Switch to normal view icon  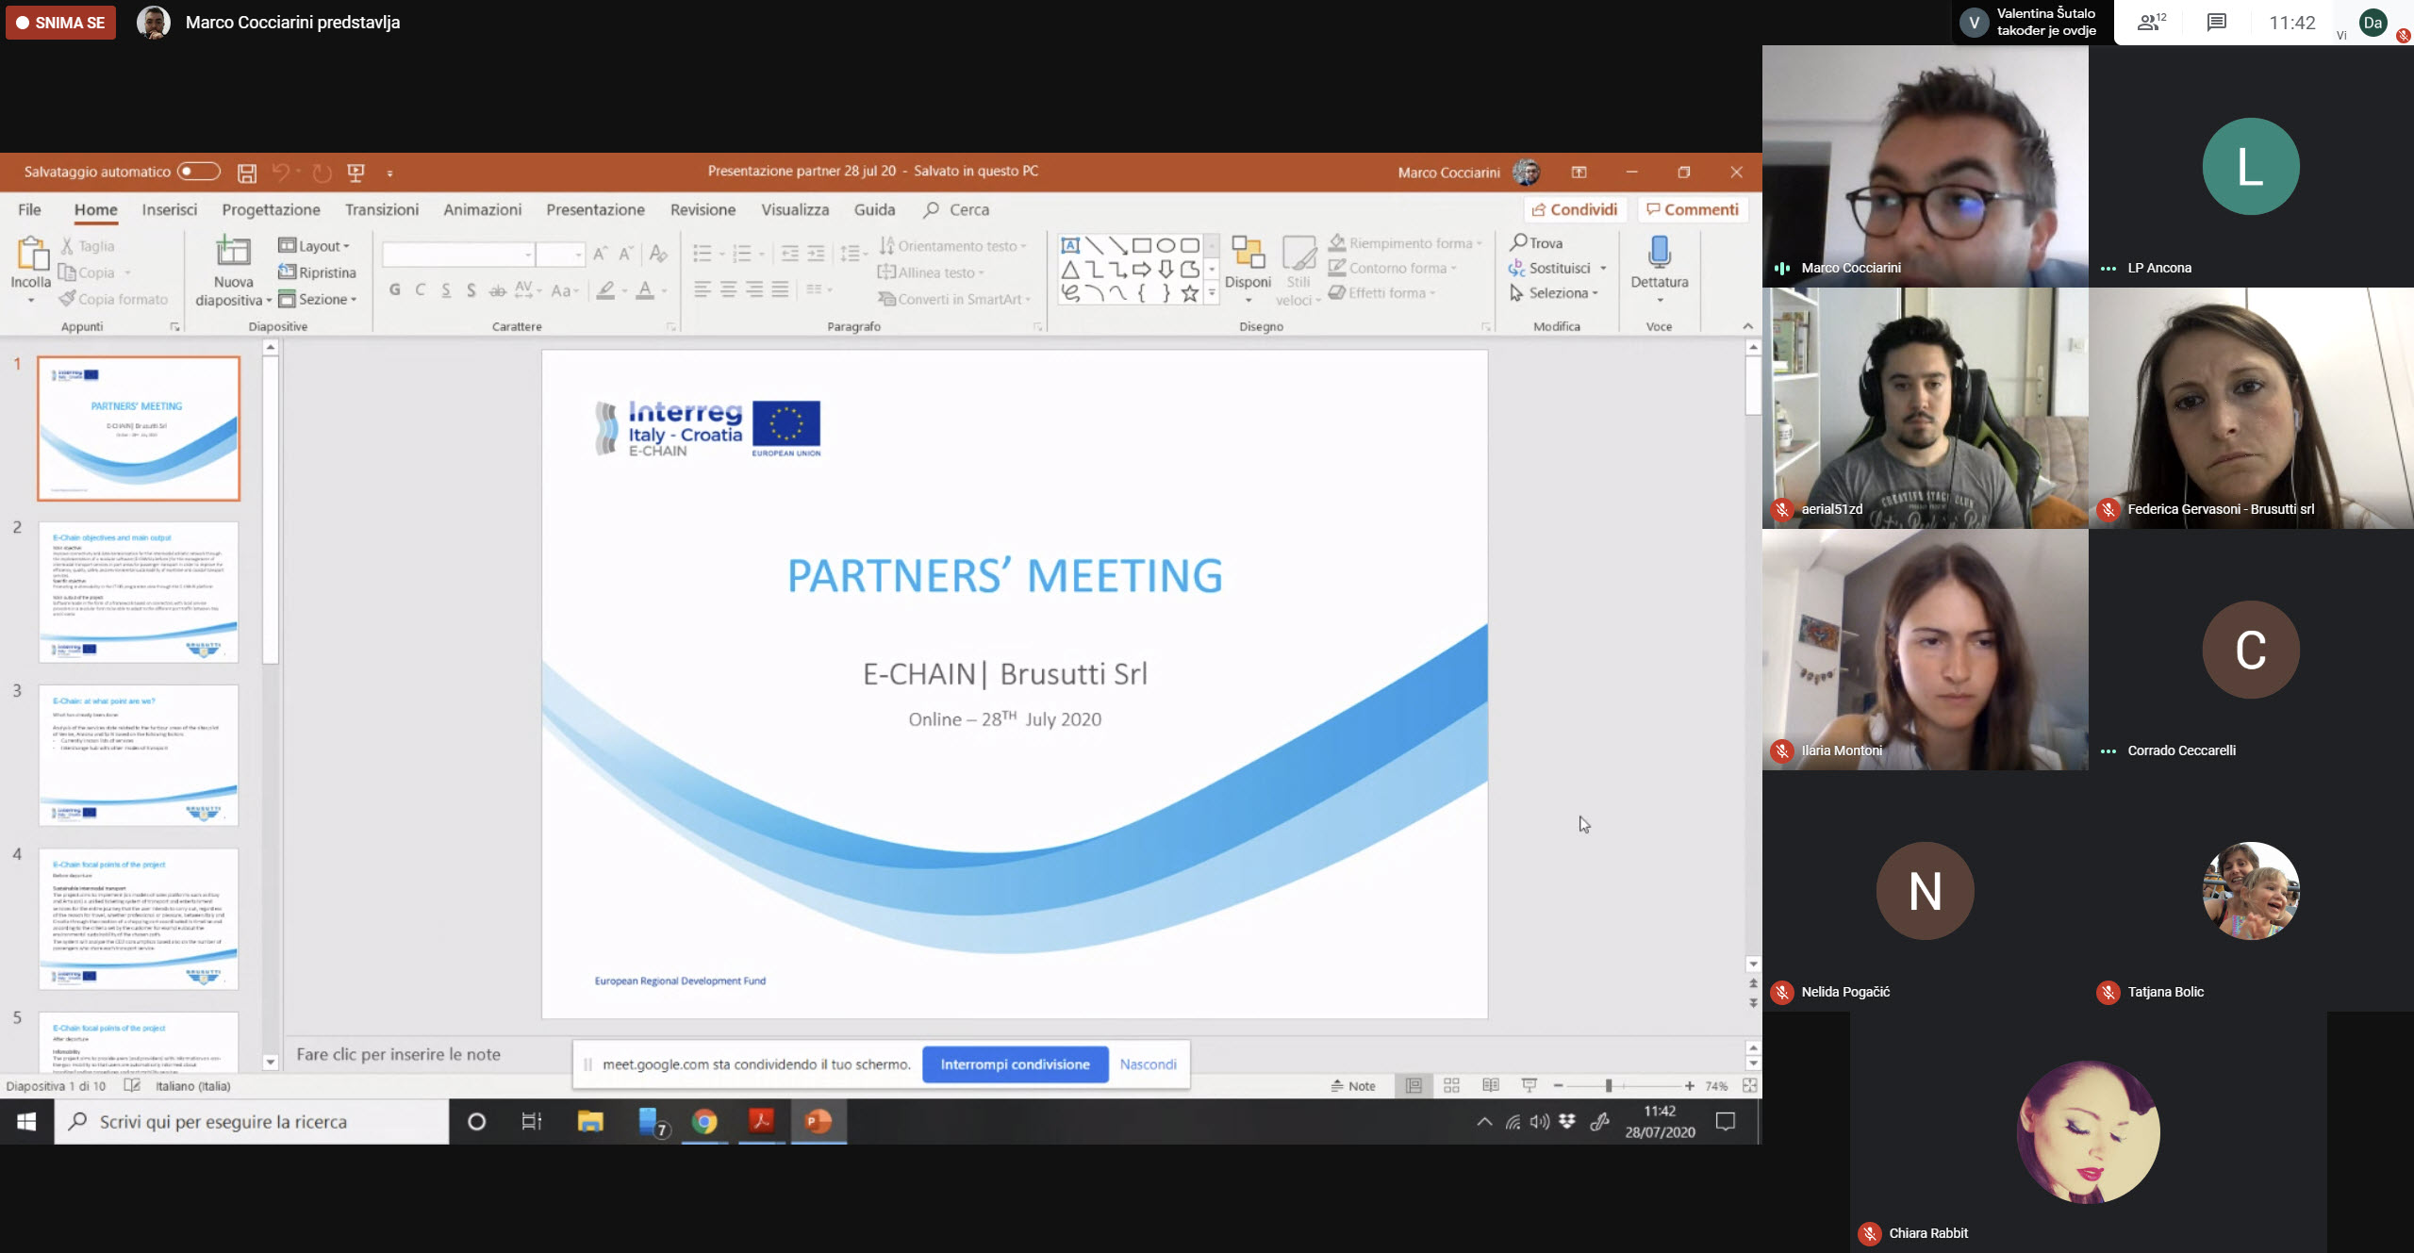pos(1414,1086)
